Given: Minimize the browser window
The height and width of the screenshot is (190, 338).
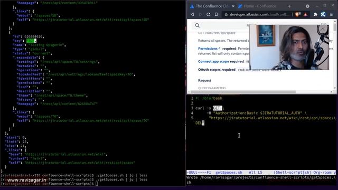Looking at the screenshot, I should coord(317,6).
